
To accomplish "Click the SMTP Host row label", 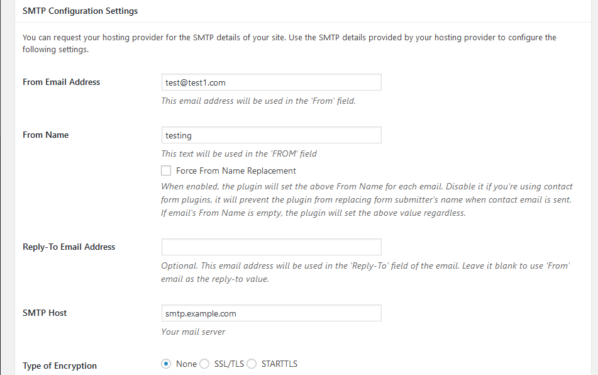I will [x=45, y=313].
